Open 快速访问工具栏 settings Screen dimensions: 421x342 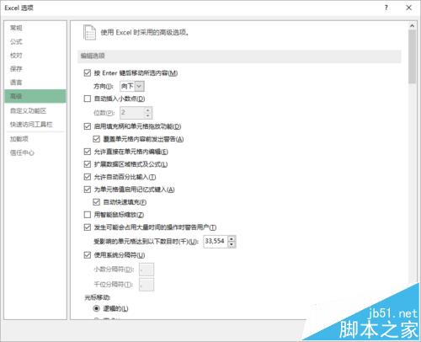pos(31,124)
